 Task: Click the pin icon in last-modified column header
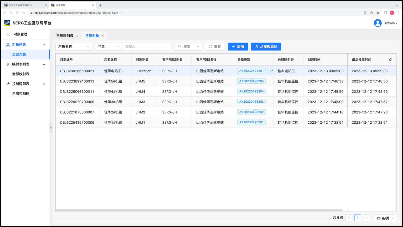coord(390,59)
